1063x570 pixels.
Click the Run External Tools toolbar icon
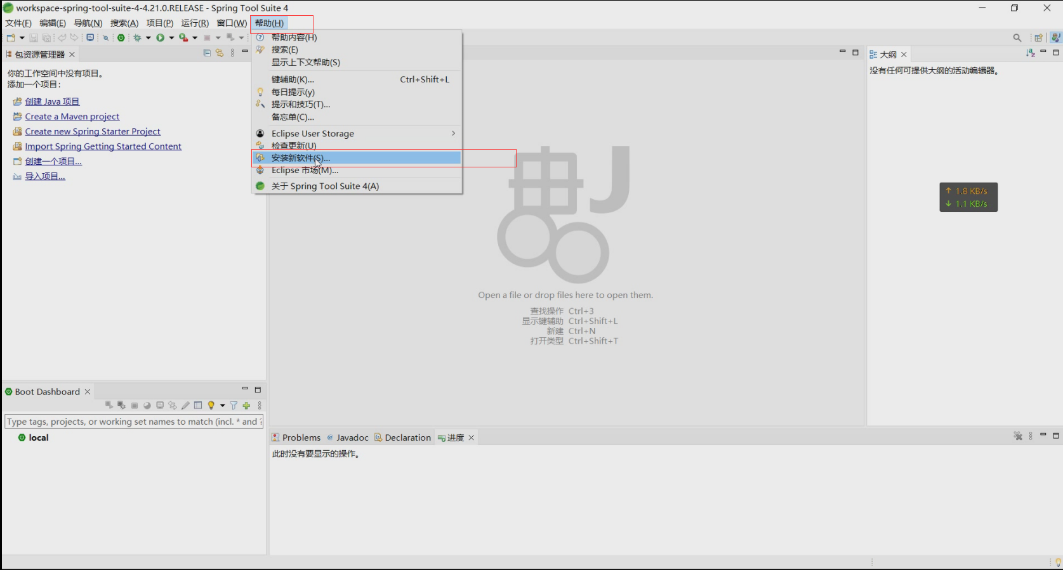pyautogui.click(x=183, y=38)
